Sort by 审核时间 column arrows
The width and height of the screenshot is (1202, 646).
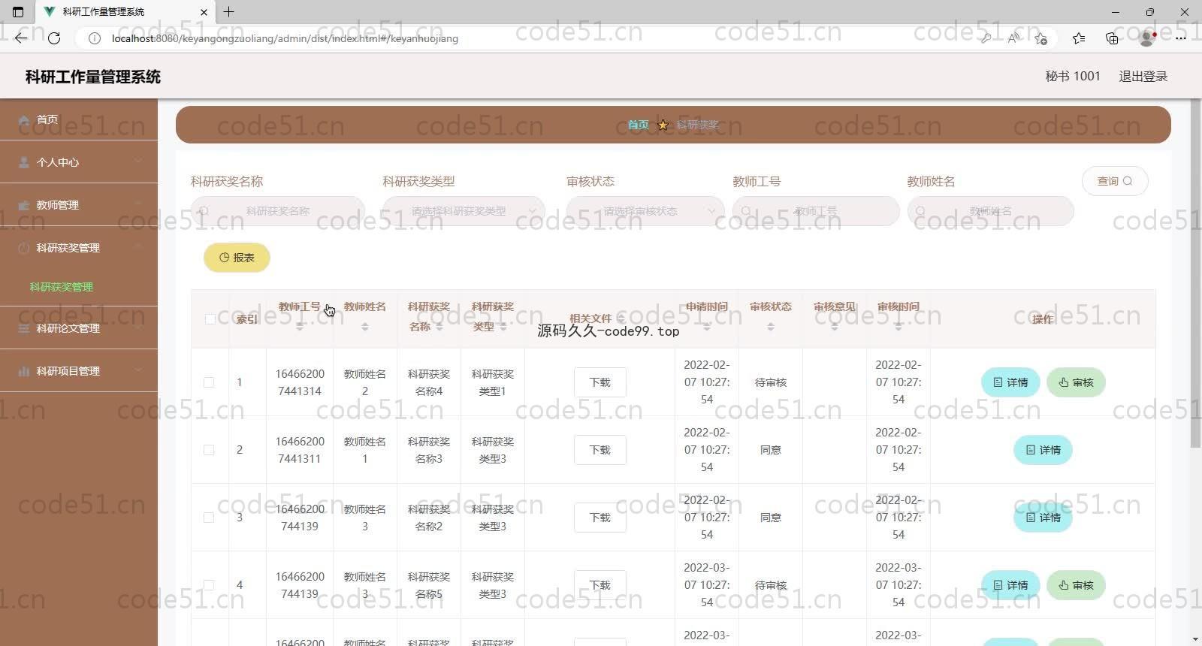coord(898,327)
